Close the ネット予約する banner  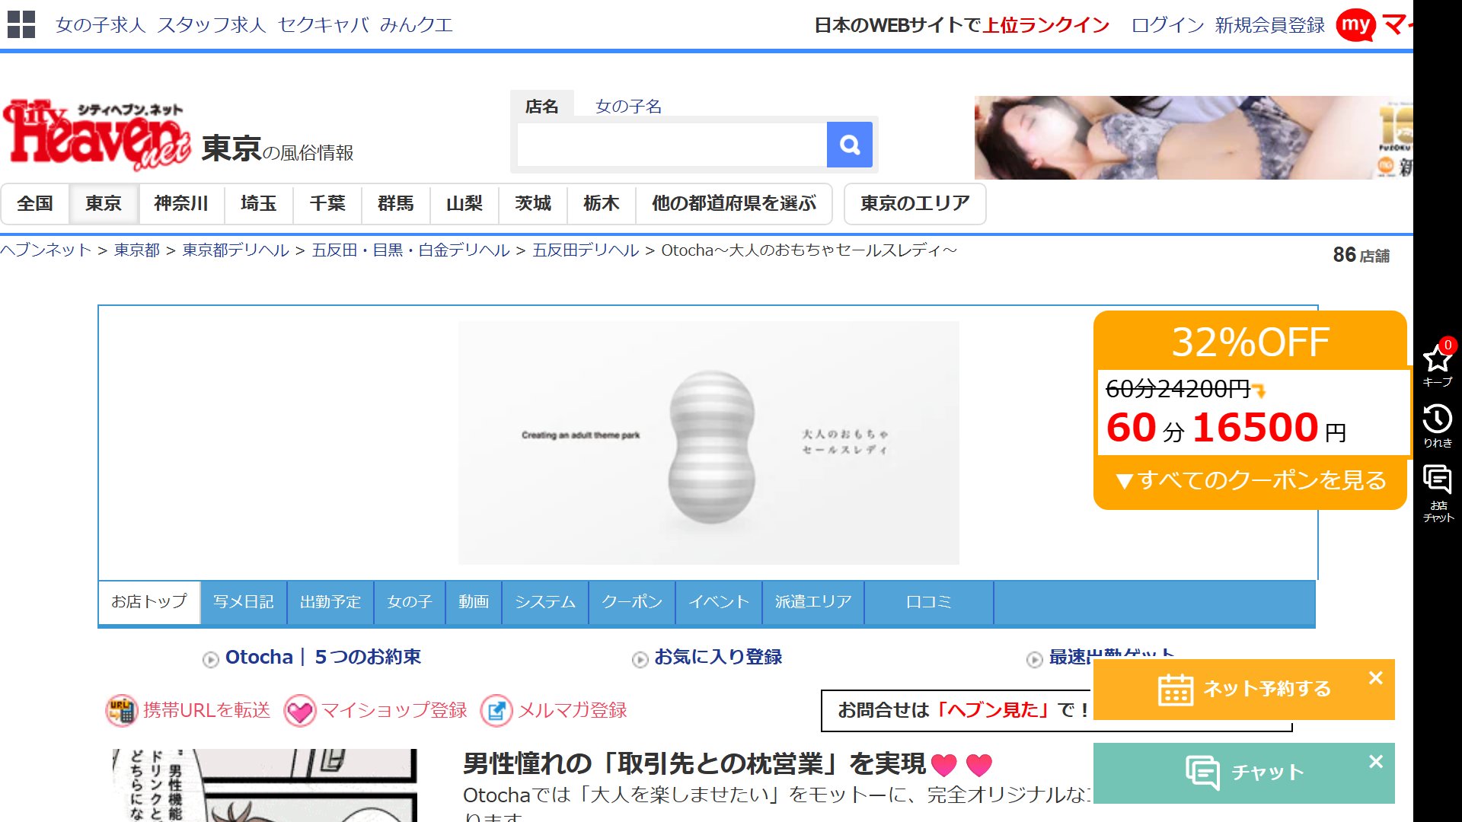(1375, 677)
